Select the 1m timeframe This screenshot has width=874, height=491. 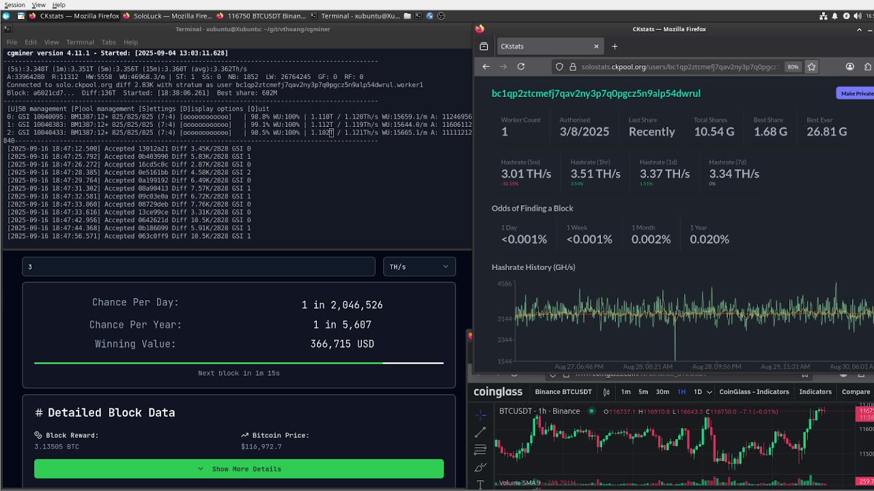625,392
